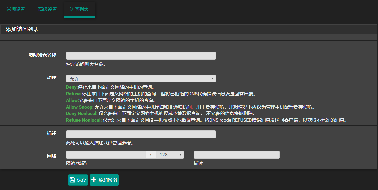Click the floppy disk save icon

[72, 180]
